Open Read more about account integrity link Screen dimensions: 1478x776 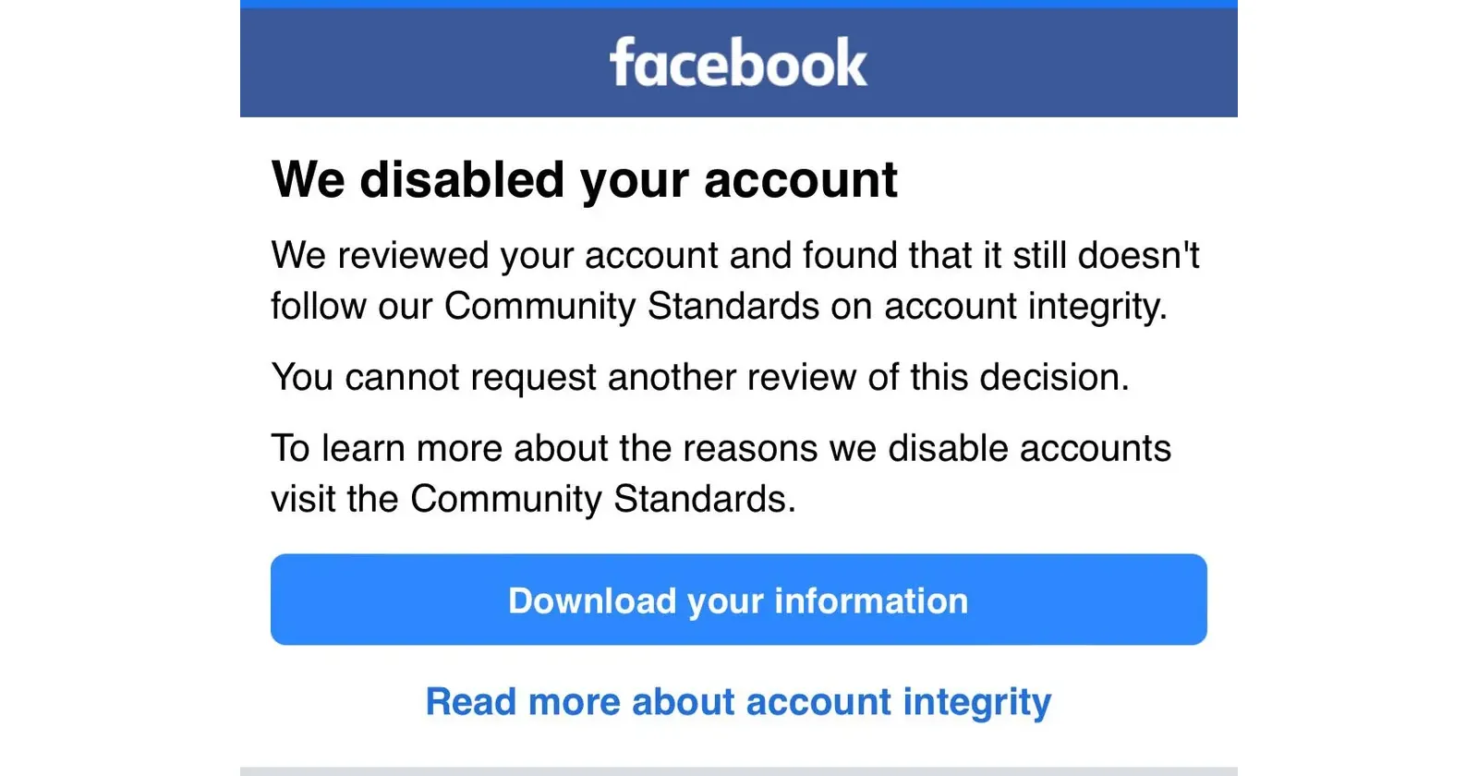coord(738,702)
